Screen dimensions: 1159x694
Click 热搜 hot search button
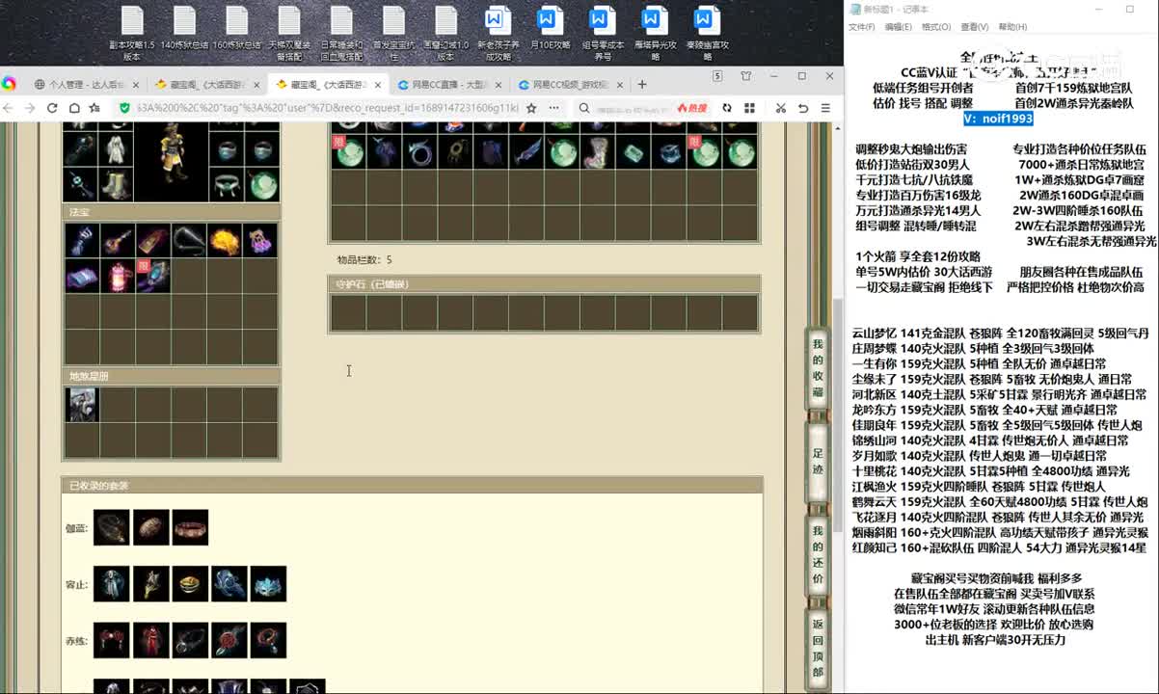click(692, 108)
